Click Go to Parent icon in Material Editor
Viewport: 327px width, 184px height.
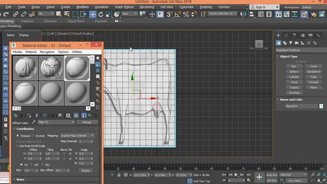[x=90, y=116]
